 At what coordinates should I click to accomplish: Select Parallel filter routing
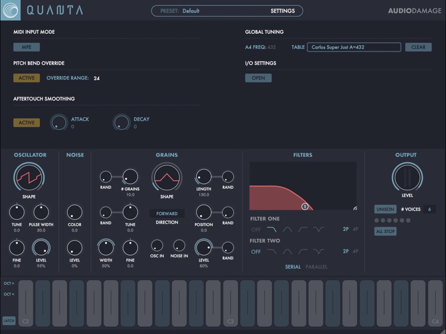pyautogui.click(x=316, y=267)
